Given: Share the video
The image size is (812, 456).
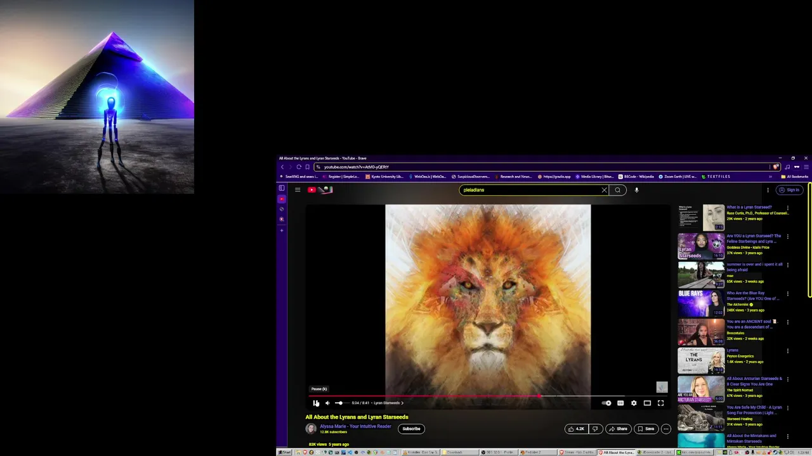Looking at the screenshot, I should (618, 429).
